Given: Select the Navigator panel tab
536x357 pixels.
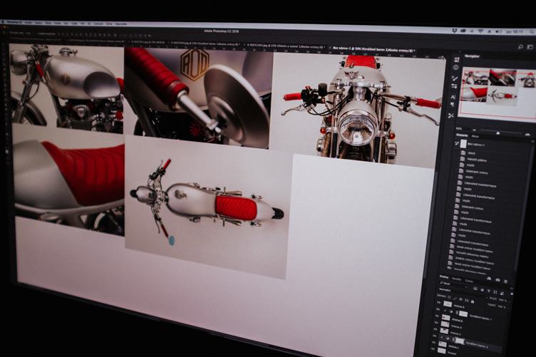Looking at the screenshot, I should (472, 56).
